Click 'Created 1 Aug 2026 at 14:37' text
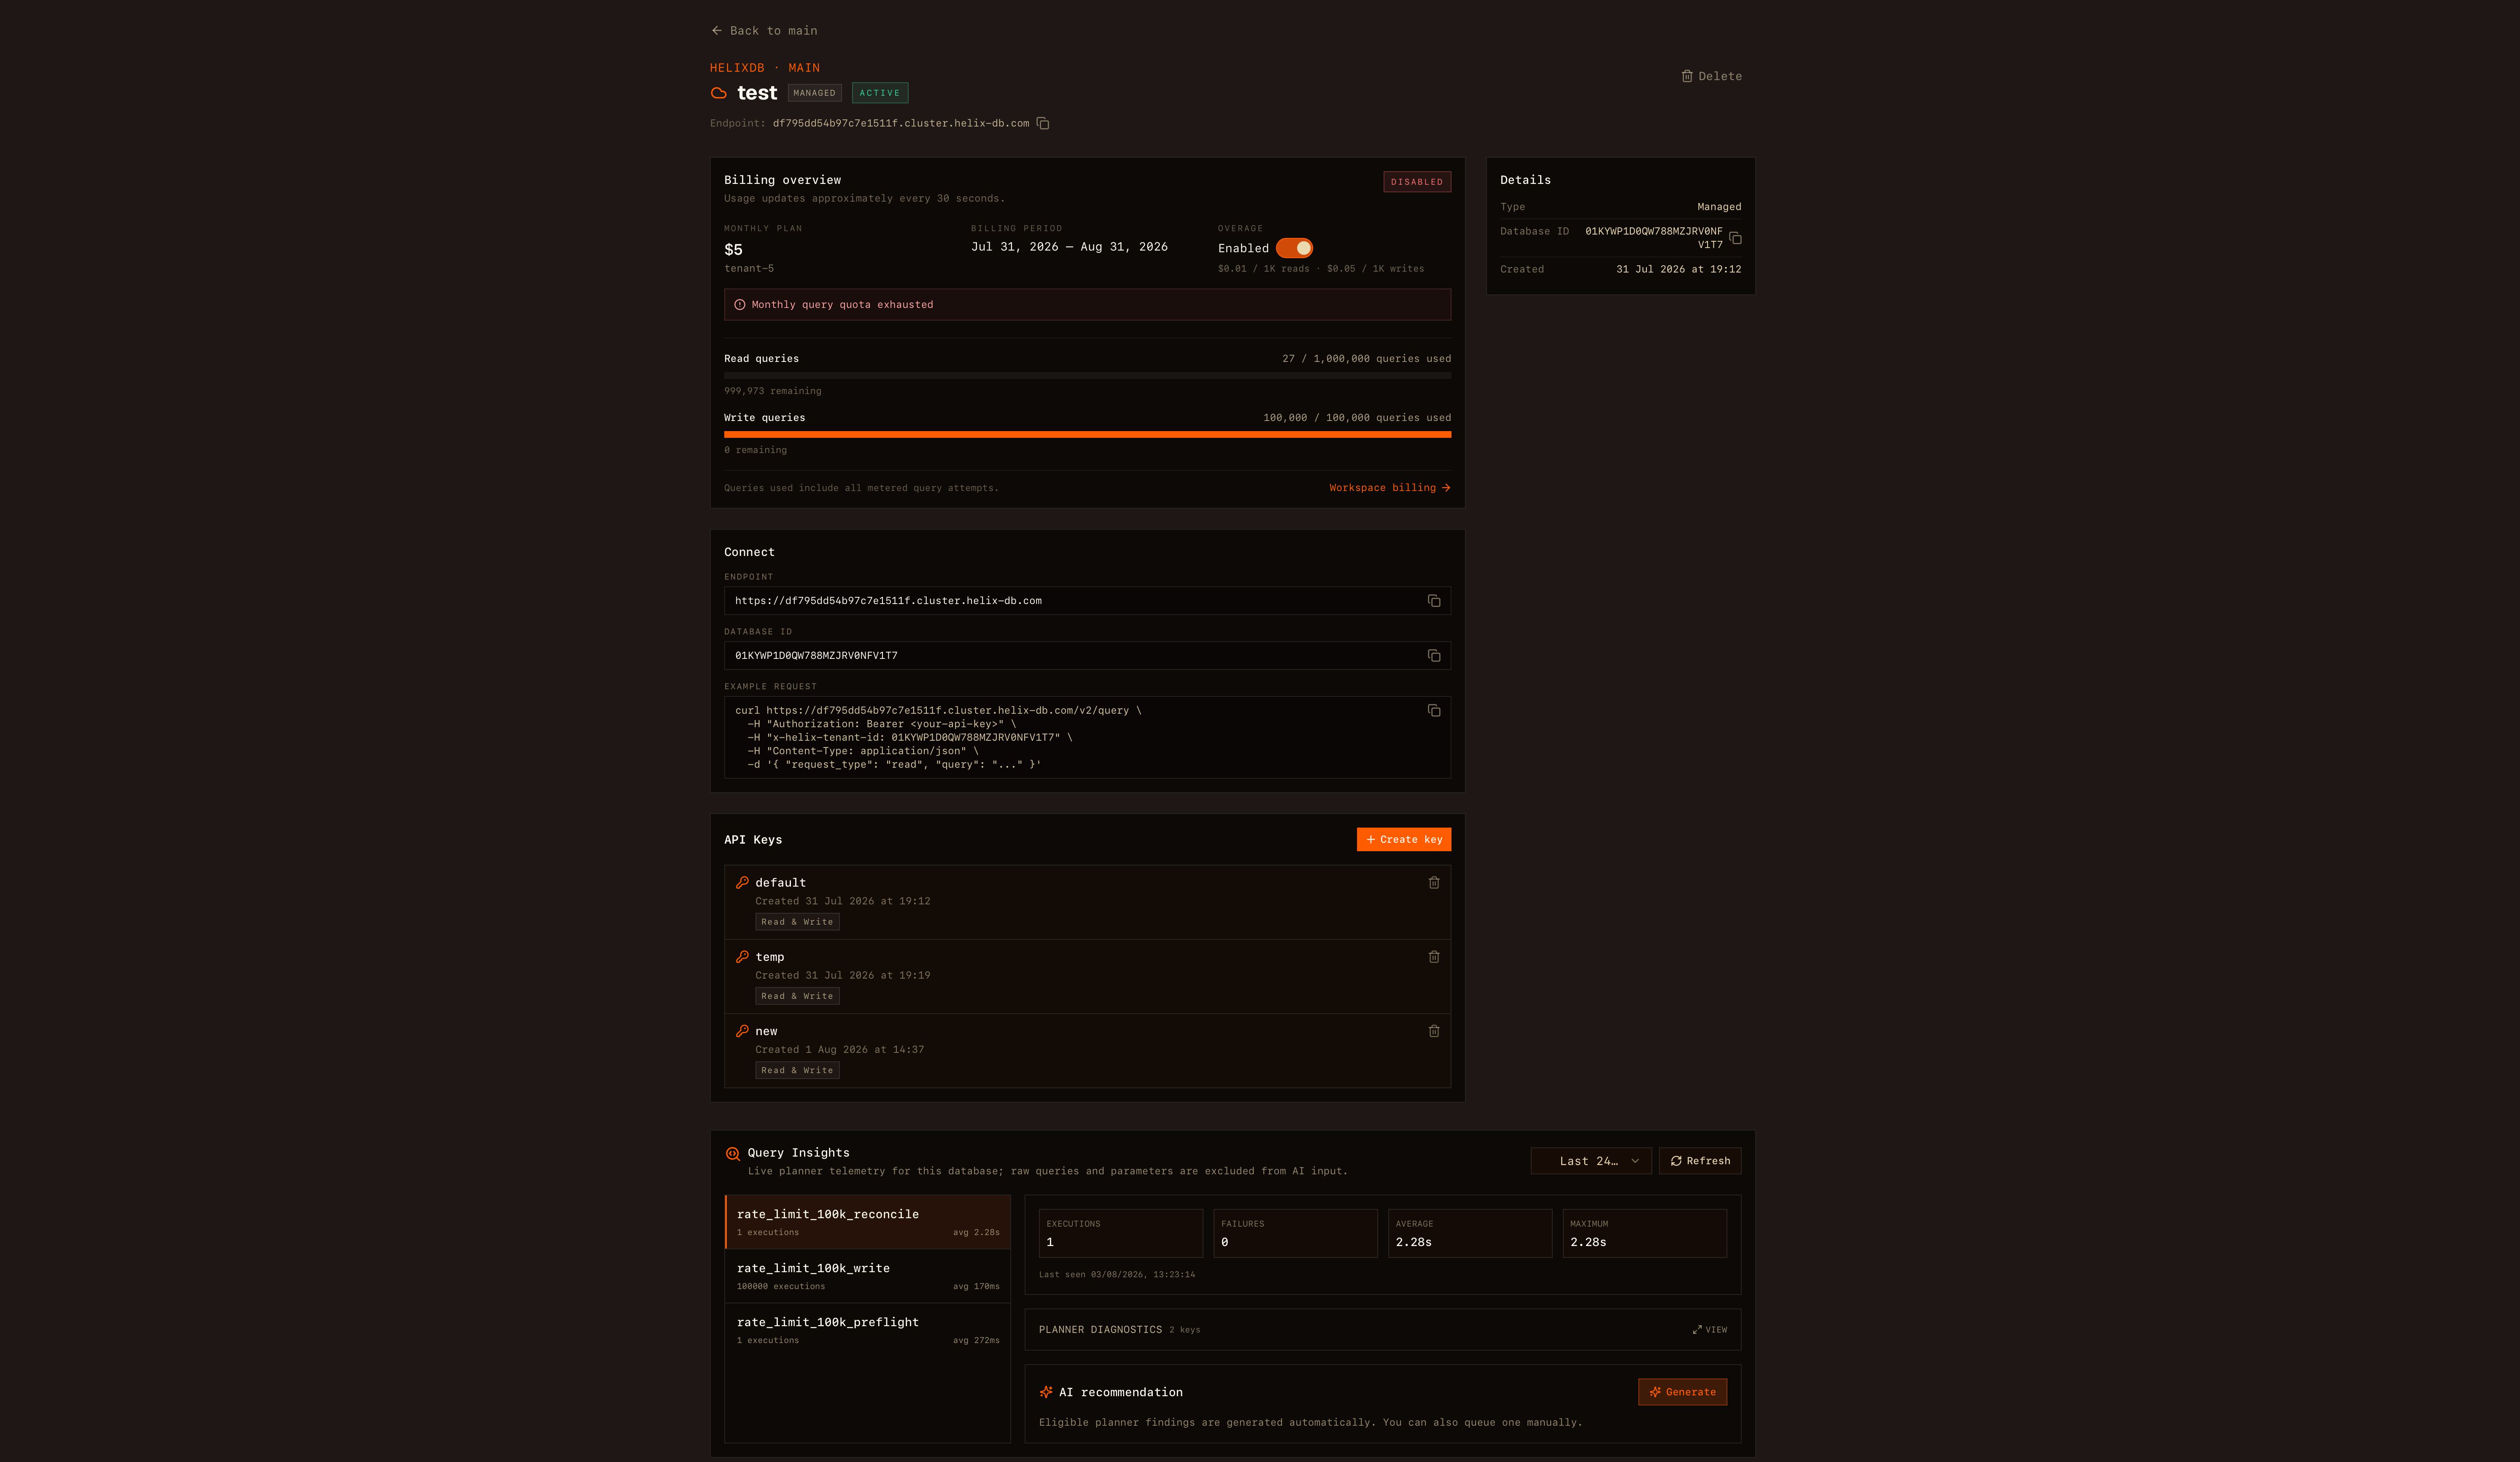Screen dimensions: 2520x1462 pos(839,1050)
